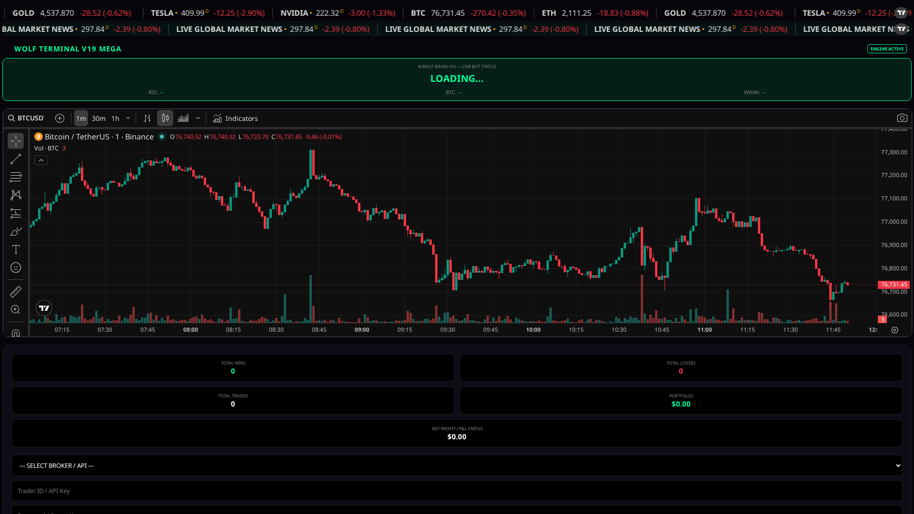Screen dimensions: 914x514
Task: Select the bars chart style icon
Action: (148, 118)
